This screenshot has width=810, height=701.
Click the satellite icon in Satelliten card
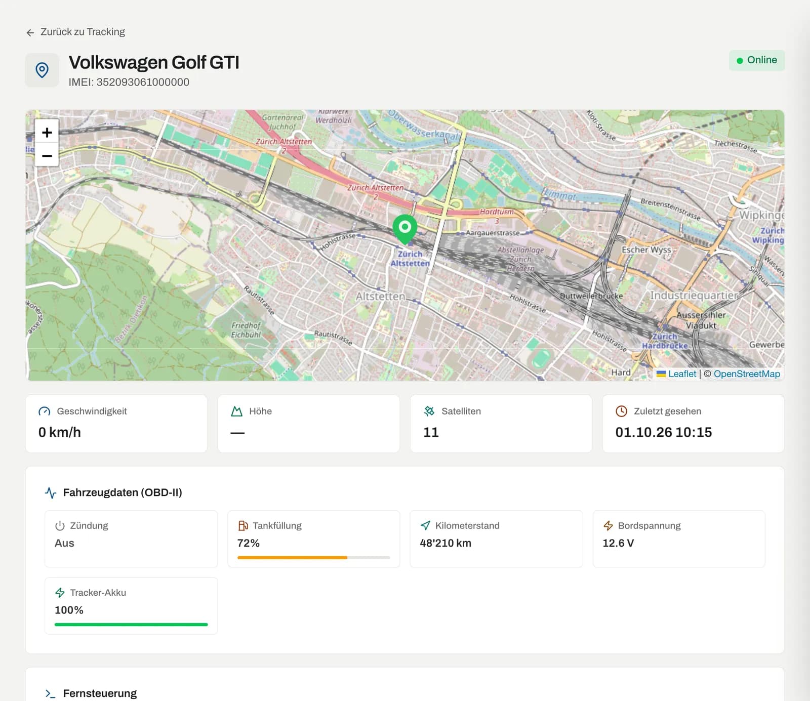(x=429, y=411)
